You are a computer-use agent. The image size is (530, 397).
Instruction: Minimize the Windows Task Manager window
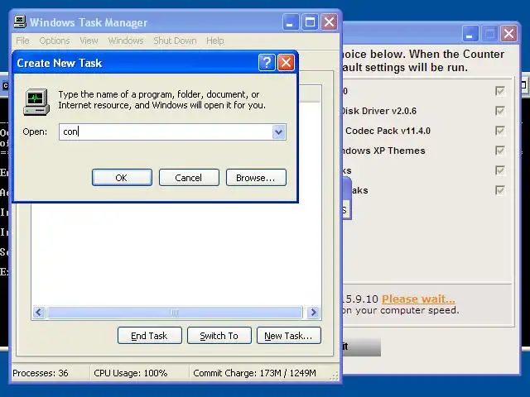coord(291,22)
